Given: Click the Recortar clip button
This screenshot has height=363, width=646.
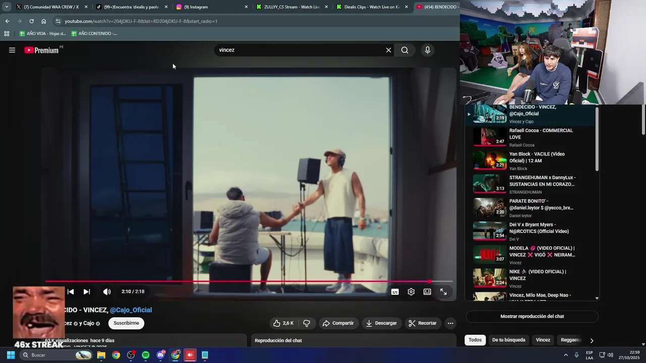Looking at the screenshot, I should point(422,323).
